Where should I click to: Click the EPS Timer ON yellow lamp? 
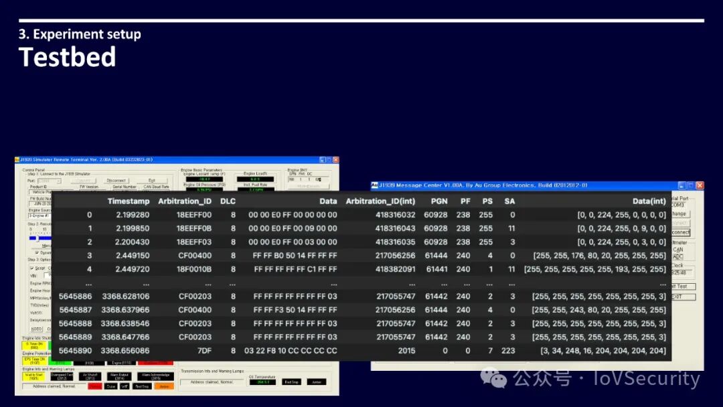pyautogui.click(x=35, y=362)
